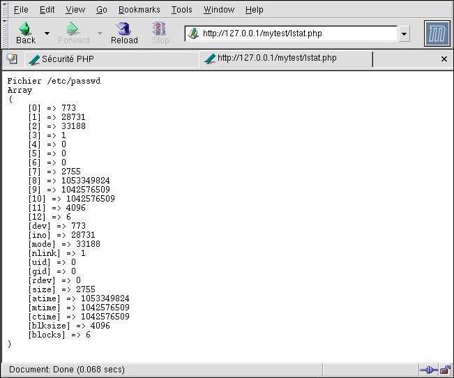Open the Forward history dropdown arrow
Screen dimensions: 454x378
point(100,33)
